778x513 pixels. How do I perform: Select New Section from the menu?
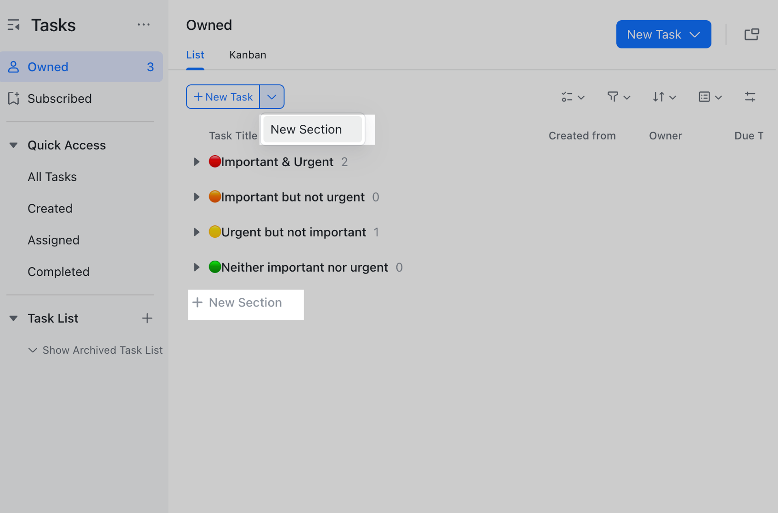306,129
